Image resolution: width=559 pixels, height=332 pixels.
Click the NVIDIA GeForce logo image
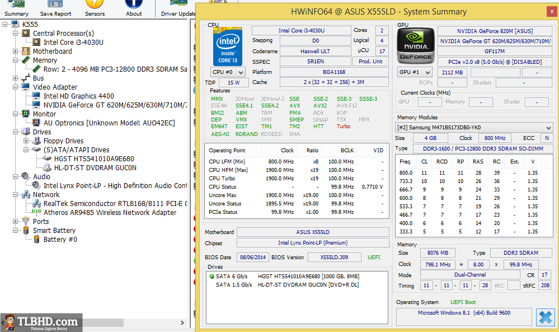tap(416, 46)
